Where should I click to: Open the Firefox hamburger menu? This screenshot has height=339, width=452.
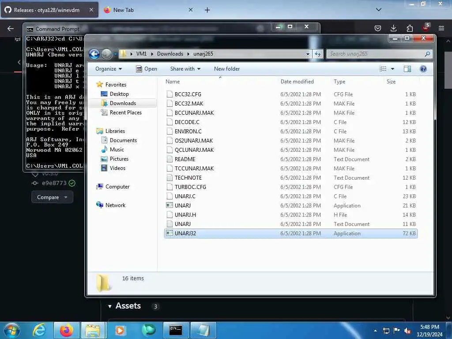[x=441, y=28]
